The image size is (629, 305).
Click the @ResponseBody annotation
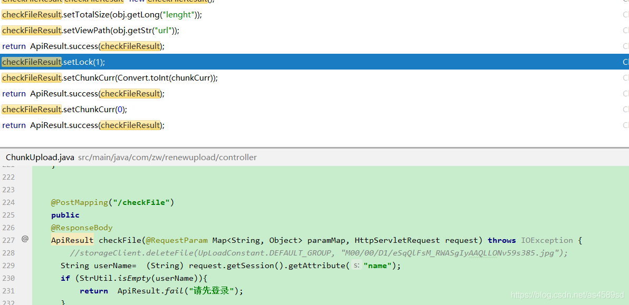[82, 228]
